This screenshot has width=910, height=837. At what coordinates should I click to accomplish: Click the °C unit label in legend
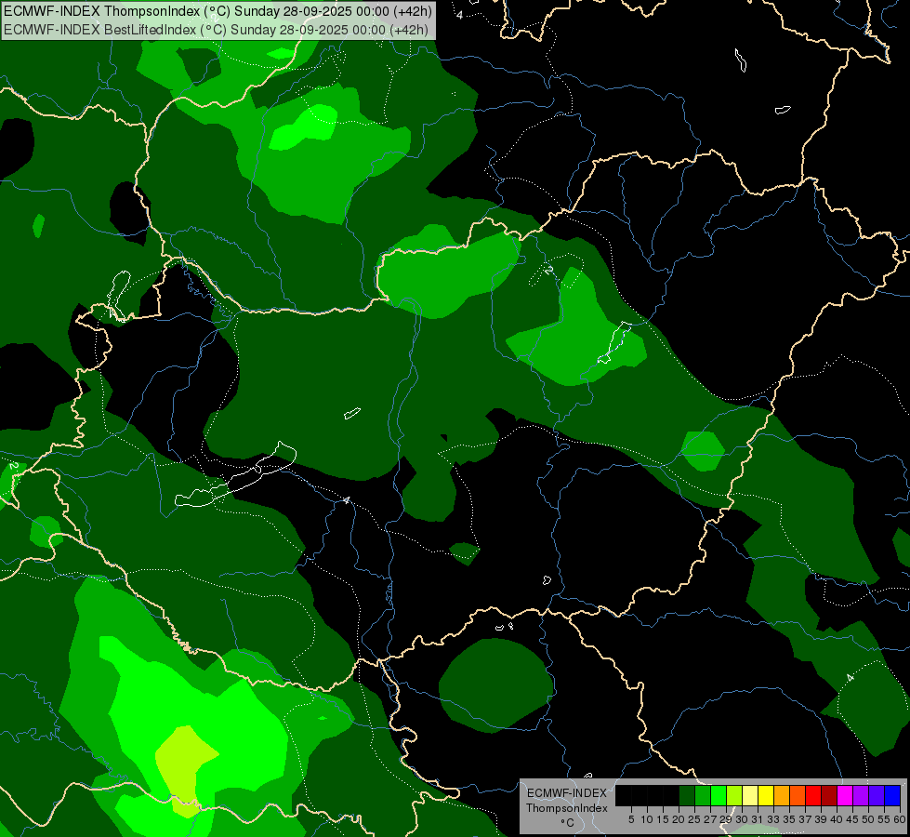[x=566, y=823]
